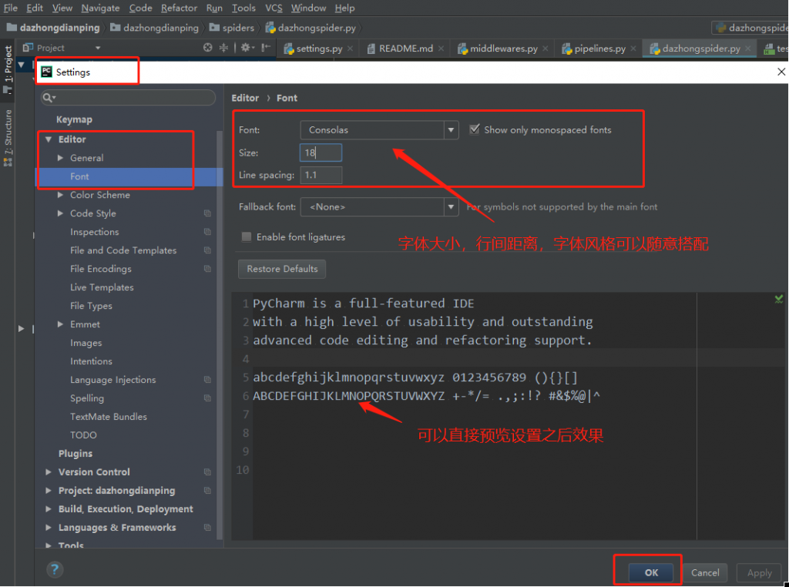Image resolution: width=789 pixels, height=587 pixels.
Task: Click the dazhongdianping root folder breadcrumb
Action: [53, 28]
